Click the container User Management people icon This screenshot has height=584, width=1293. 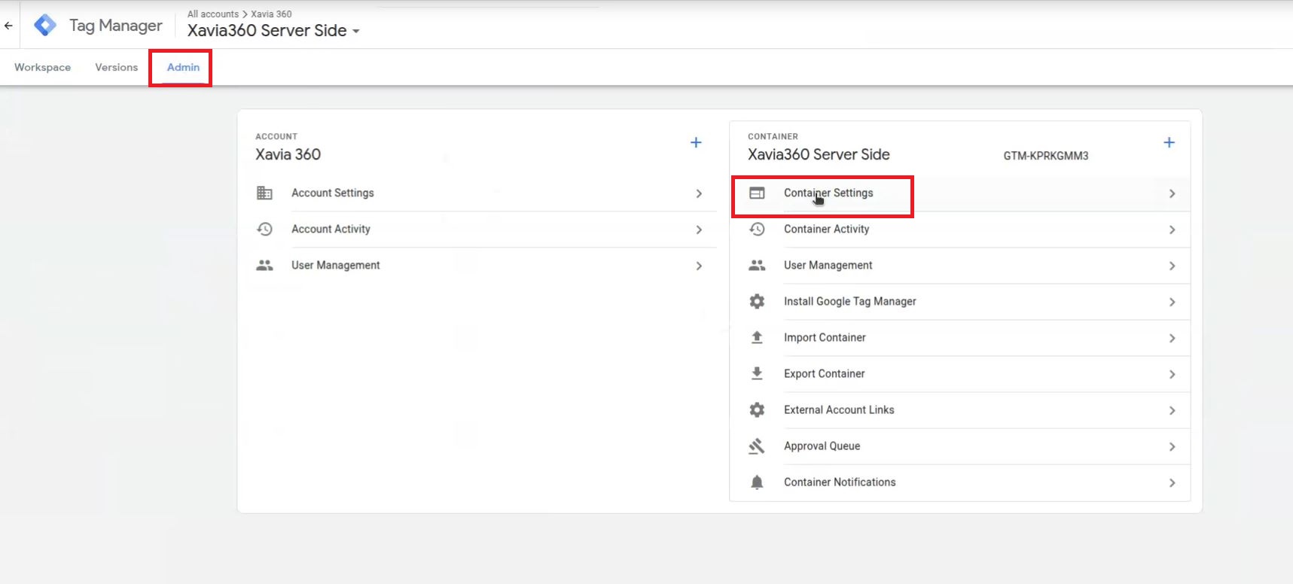(757, 266)
